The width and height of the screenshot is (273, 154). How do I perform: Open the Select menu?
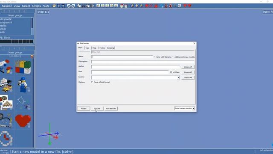click(26, 6)
